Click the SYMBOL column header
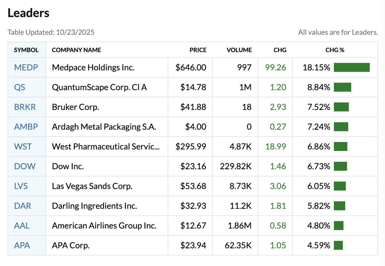This screenshot has height=266, width=385. click(x=26, y=50)
